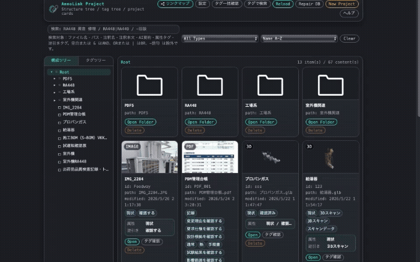Image resolution: width=420 pixels, height=262 pixels.
Task: Click file icon beside 試運転確認票 in tree
Action: point(59,146)
